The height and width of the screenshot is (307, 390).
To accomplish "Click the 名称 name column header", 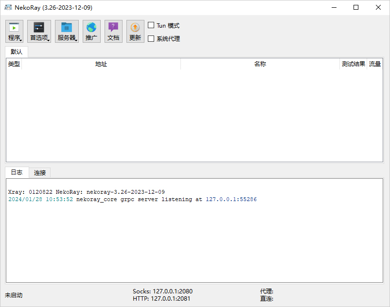I will click(x=260, y=64).
